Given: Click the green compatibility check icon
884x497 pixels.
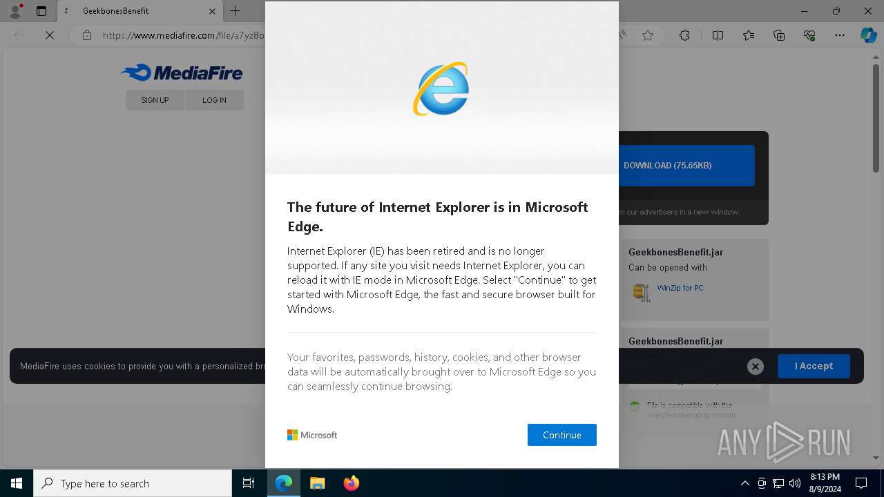Looking at the screenshot, I should (x=635, y=406).
